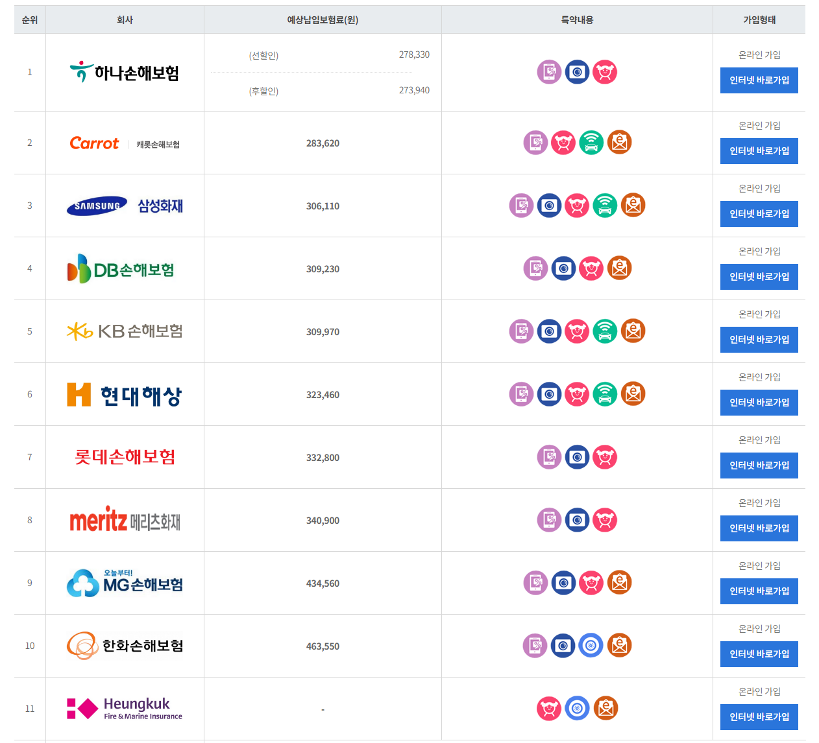This screenshot has height=743, width=819.
Task: Click the pink child icon in KB손해보험 row
Action: click(577, 331)
